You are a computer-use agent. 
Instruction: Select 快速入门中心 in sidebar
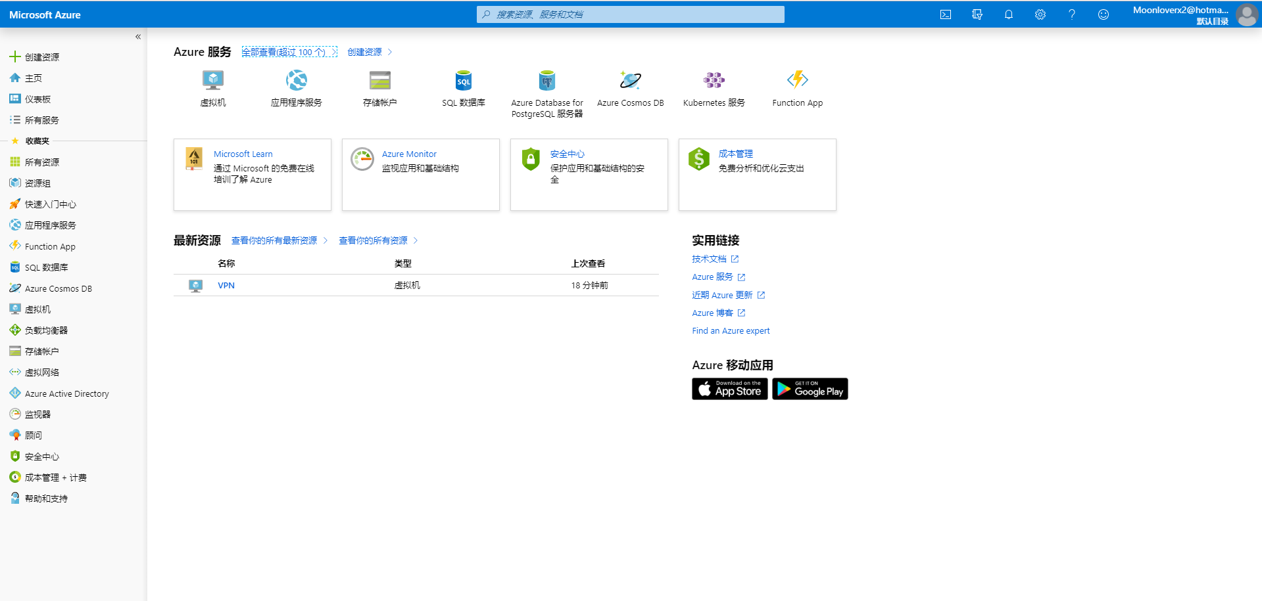click(x=51, y=204)
